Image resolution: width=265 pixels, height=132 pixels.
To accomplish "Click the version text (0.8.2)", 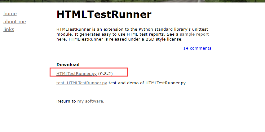I will point(105,73).
